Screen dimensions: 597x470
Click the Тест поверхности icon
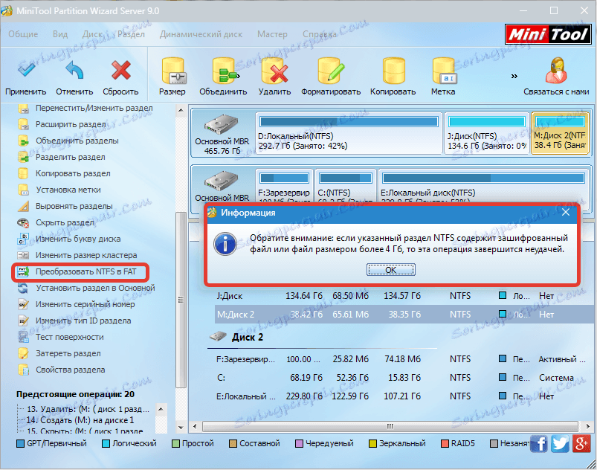[23, 338]
